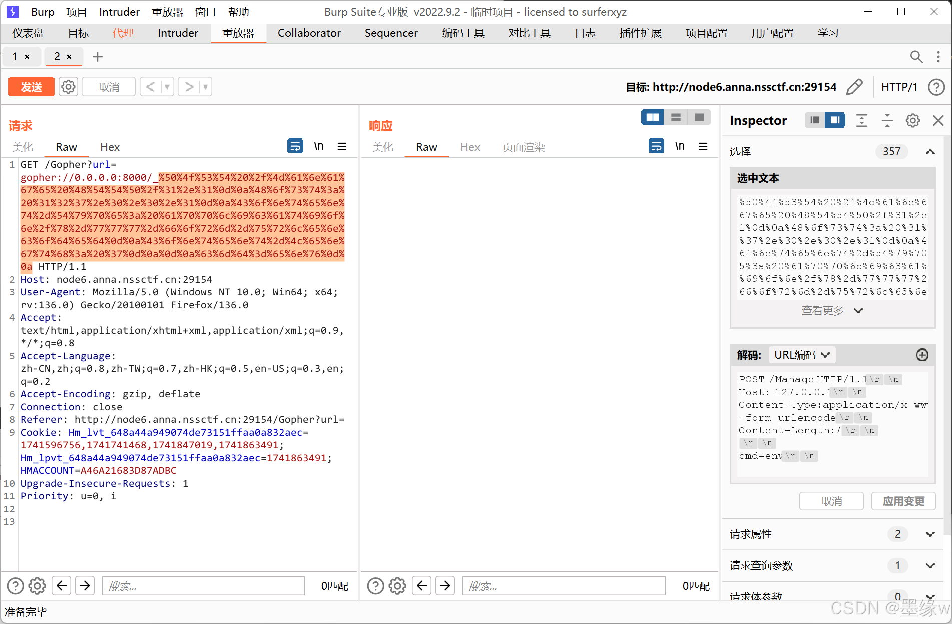952x624 pixels.
Task: Click the request search input field
Action: tap(203, 586)
